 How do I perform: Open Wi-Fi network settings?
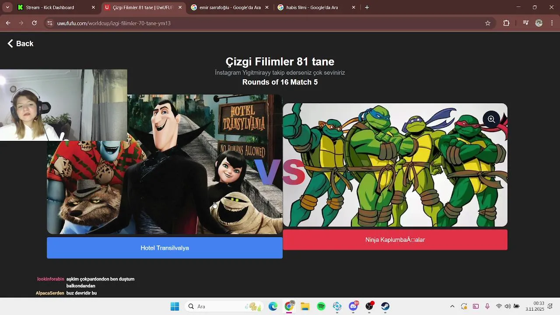click(499, 306)
